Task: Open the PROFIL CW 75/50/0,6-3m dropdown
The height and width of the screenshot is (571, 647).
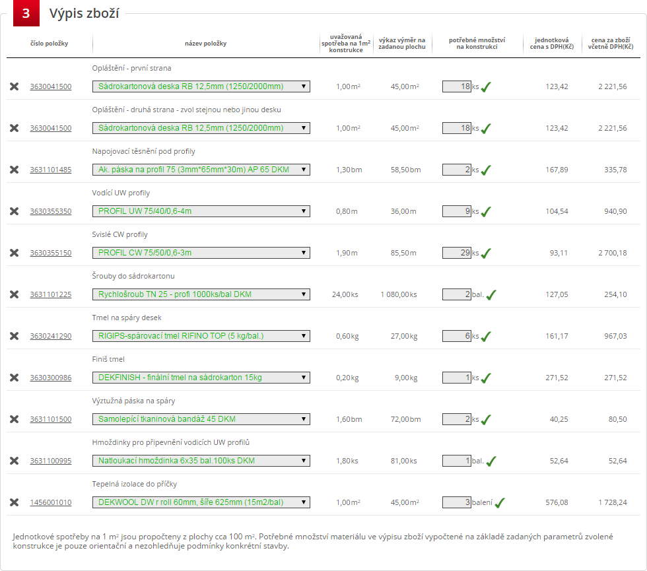Action: pyautogui.click(x=201, y=253)
